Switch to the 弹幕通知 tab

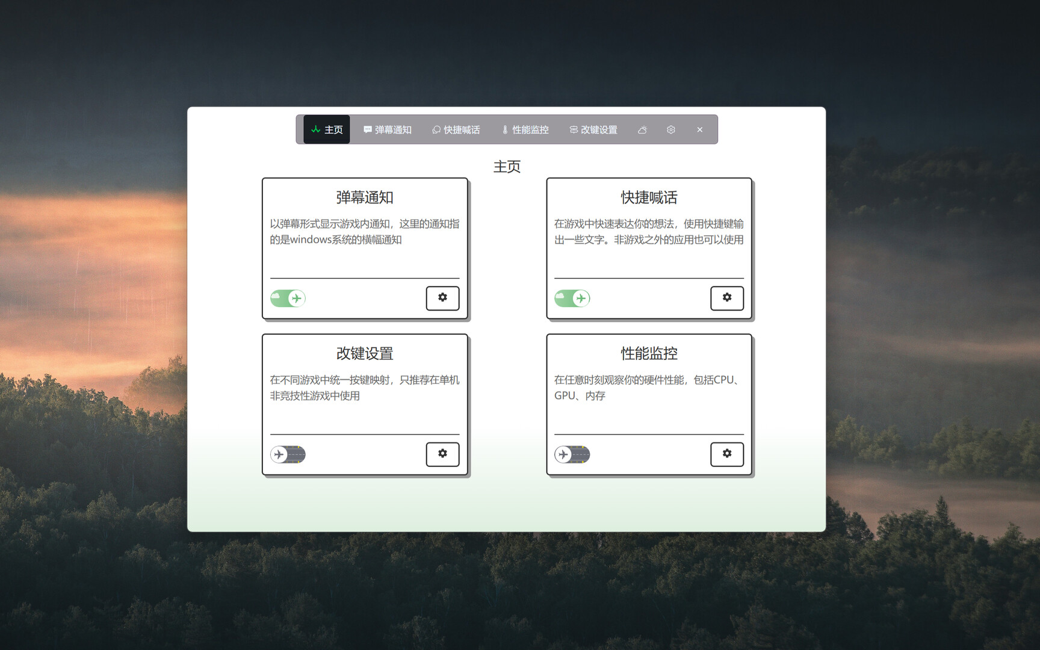388,130
